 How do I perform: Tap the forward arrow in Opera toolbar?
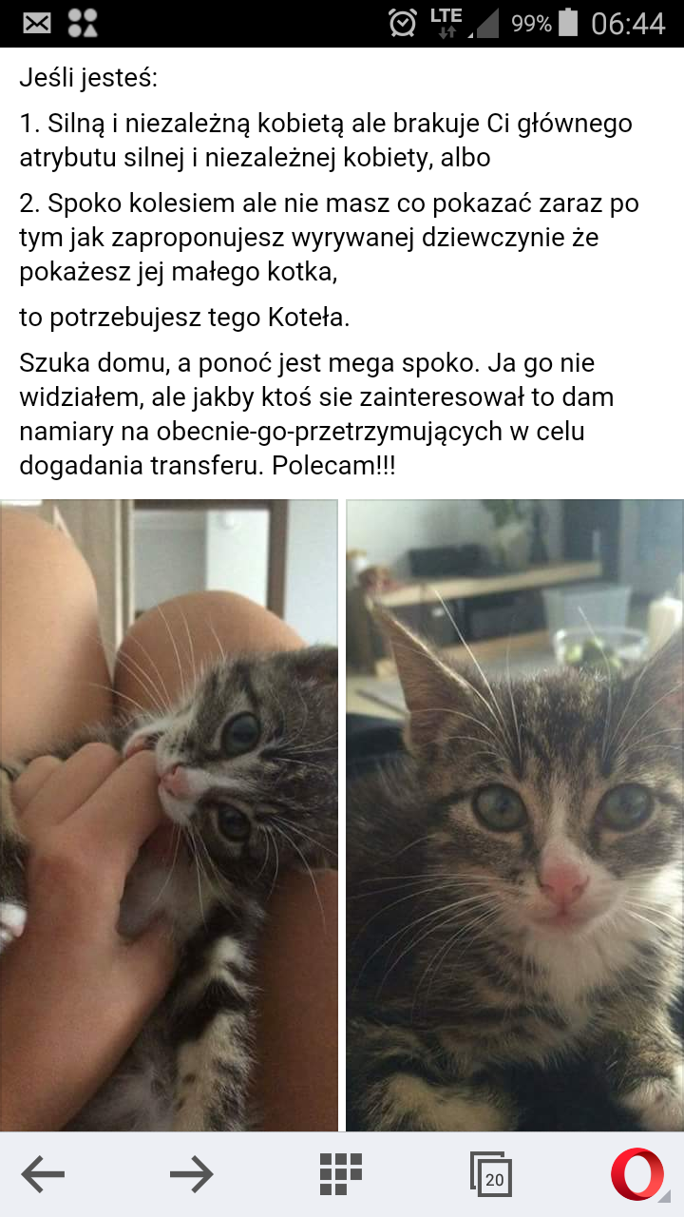tap(192, 1175)
